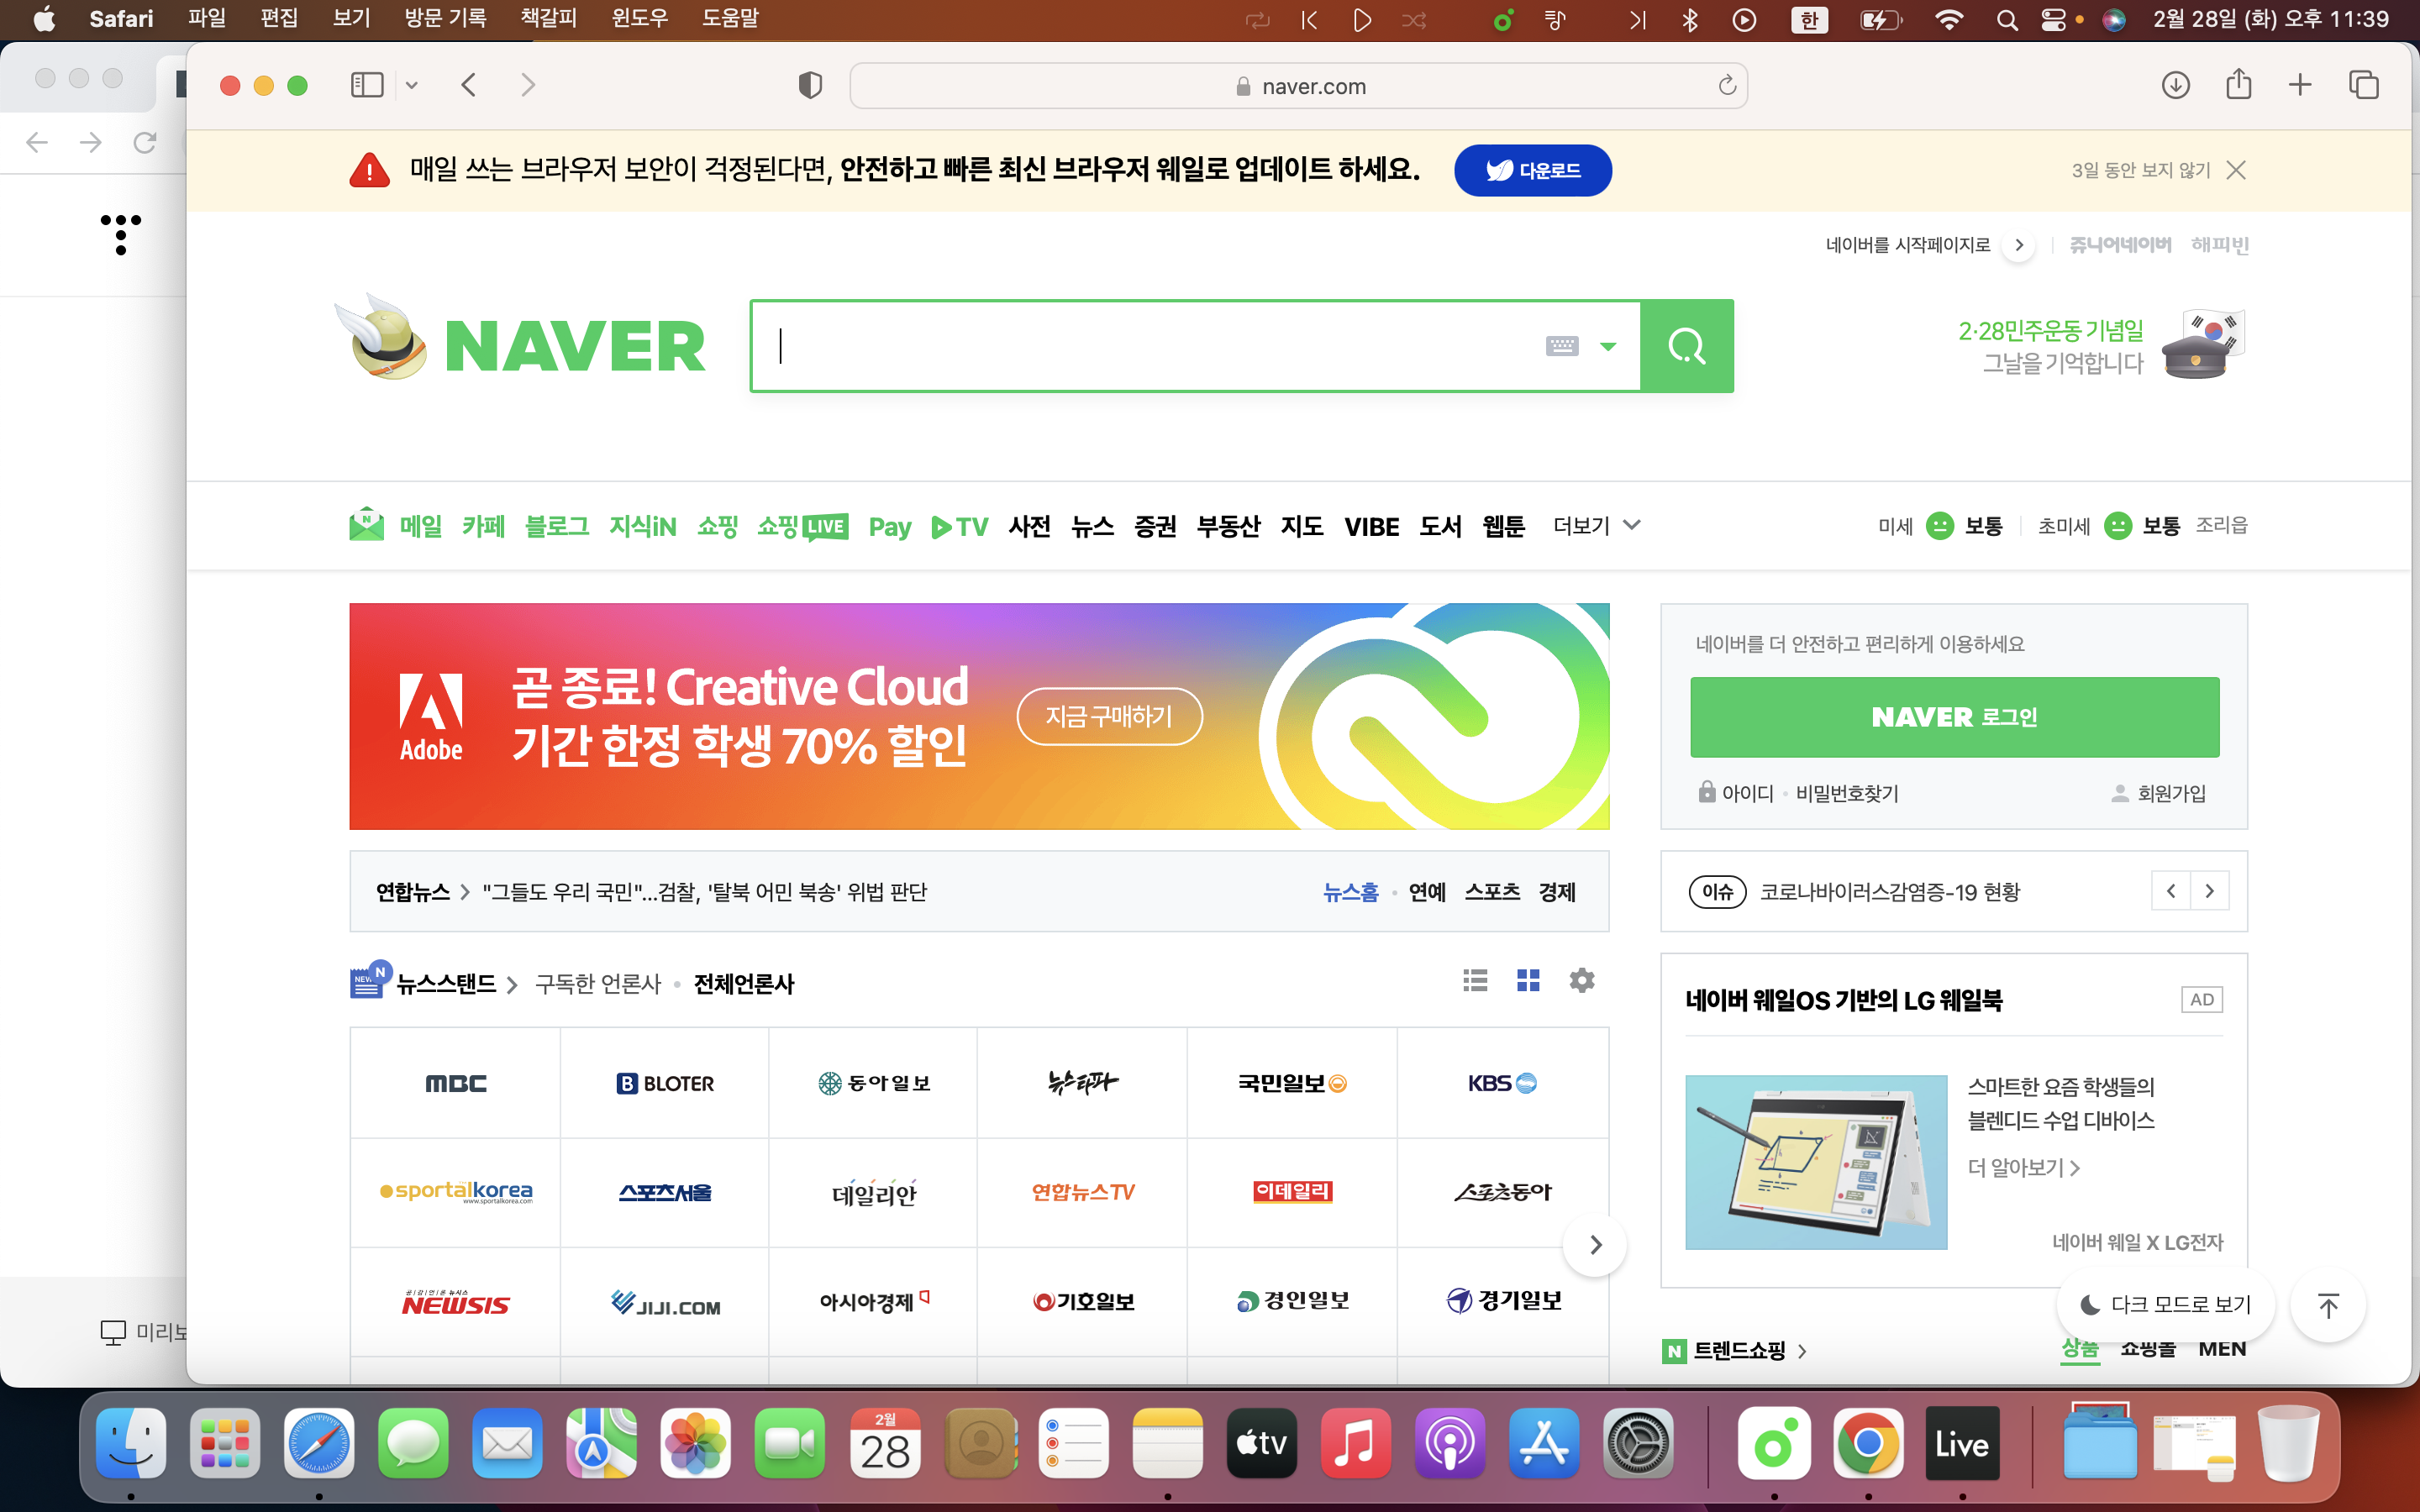Open newsstand settings gear icon
This screenshot has width=2420, height=1512.
tap(1581, 981)
